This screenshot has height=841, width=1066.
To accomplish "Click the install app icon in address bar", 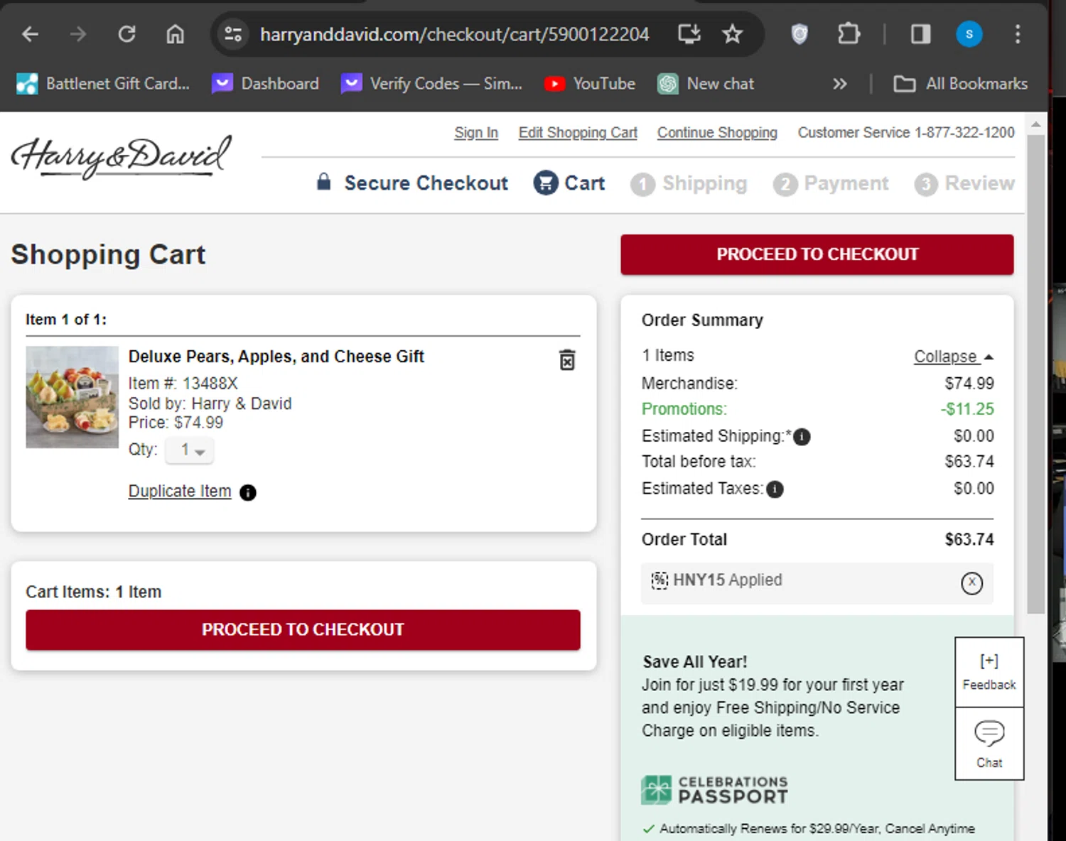I will coord(689,33).
